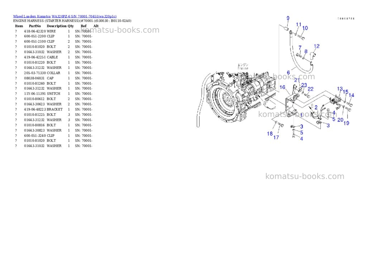Screen dimensions: 367x260
Task: Select part number 11Y-06-11391
Action: [x=35, y=94]
